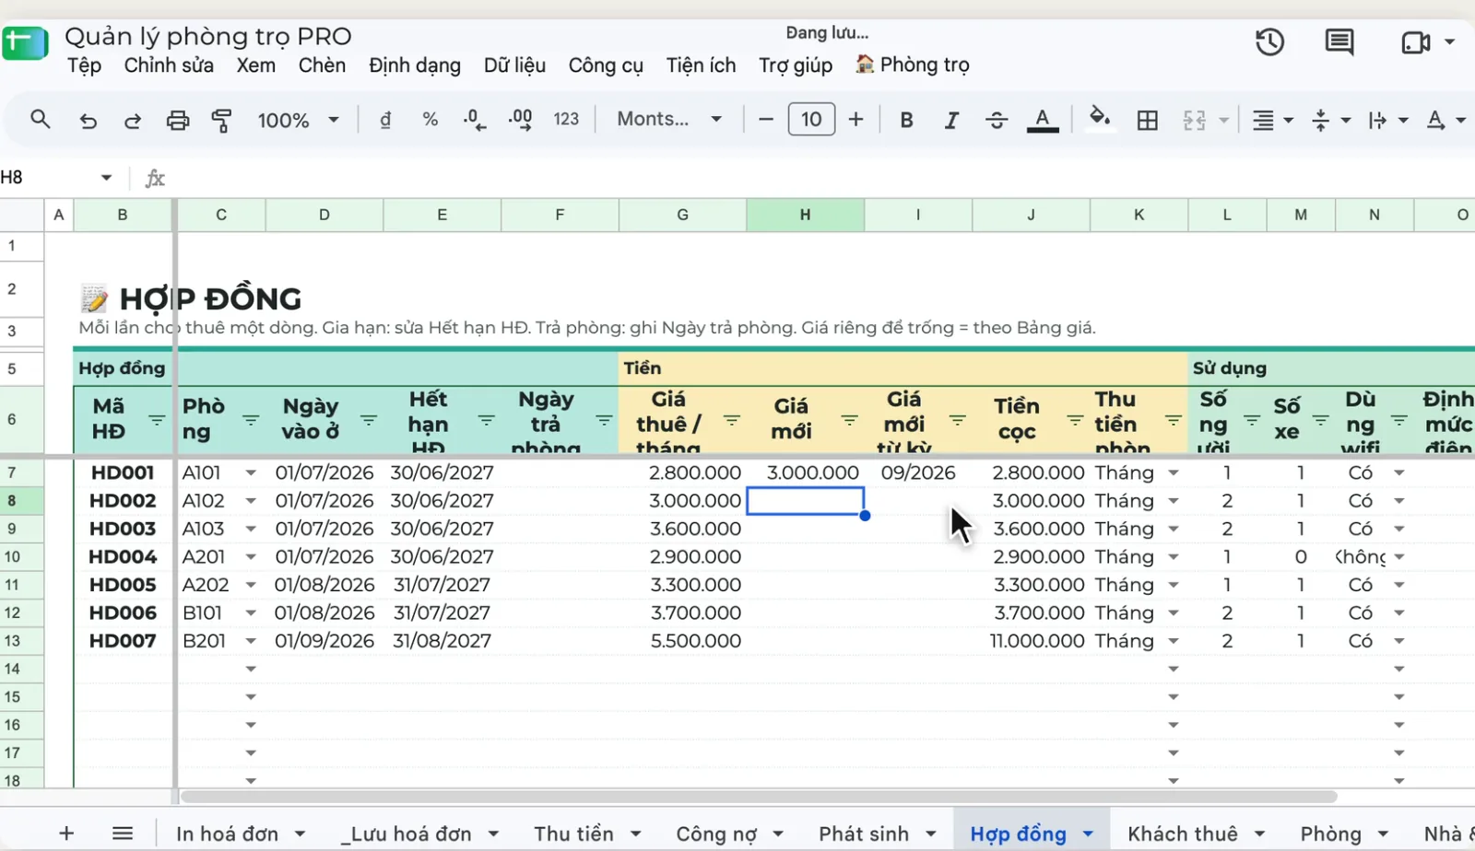The height and width of the screenshot is (851, 1475).
Task: Open the Dữ liệu menu
Action: pyautogui.click(x=514, y=65)
